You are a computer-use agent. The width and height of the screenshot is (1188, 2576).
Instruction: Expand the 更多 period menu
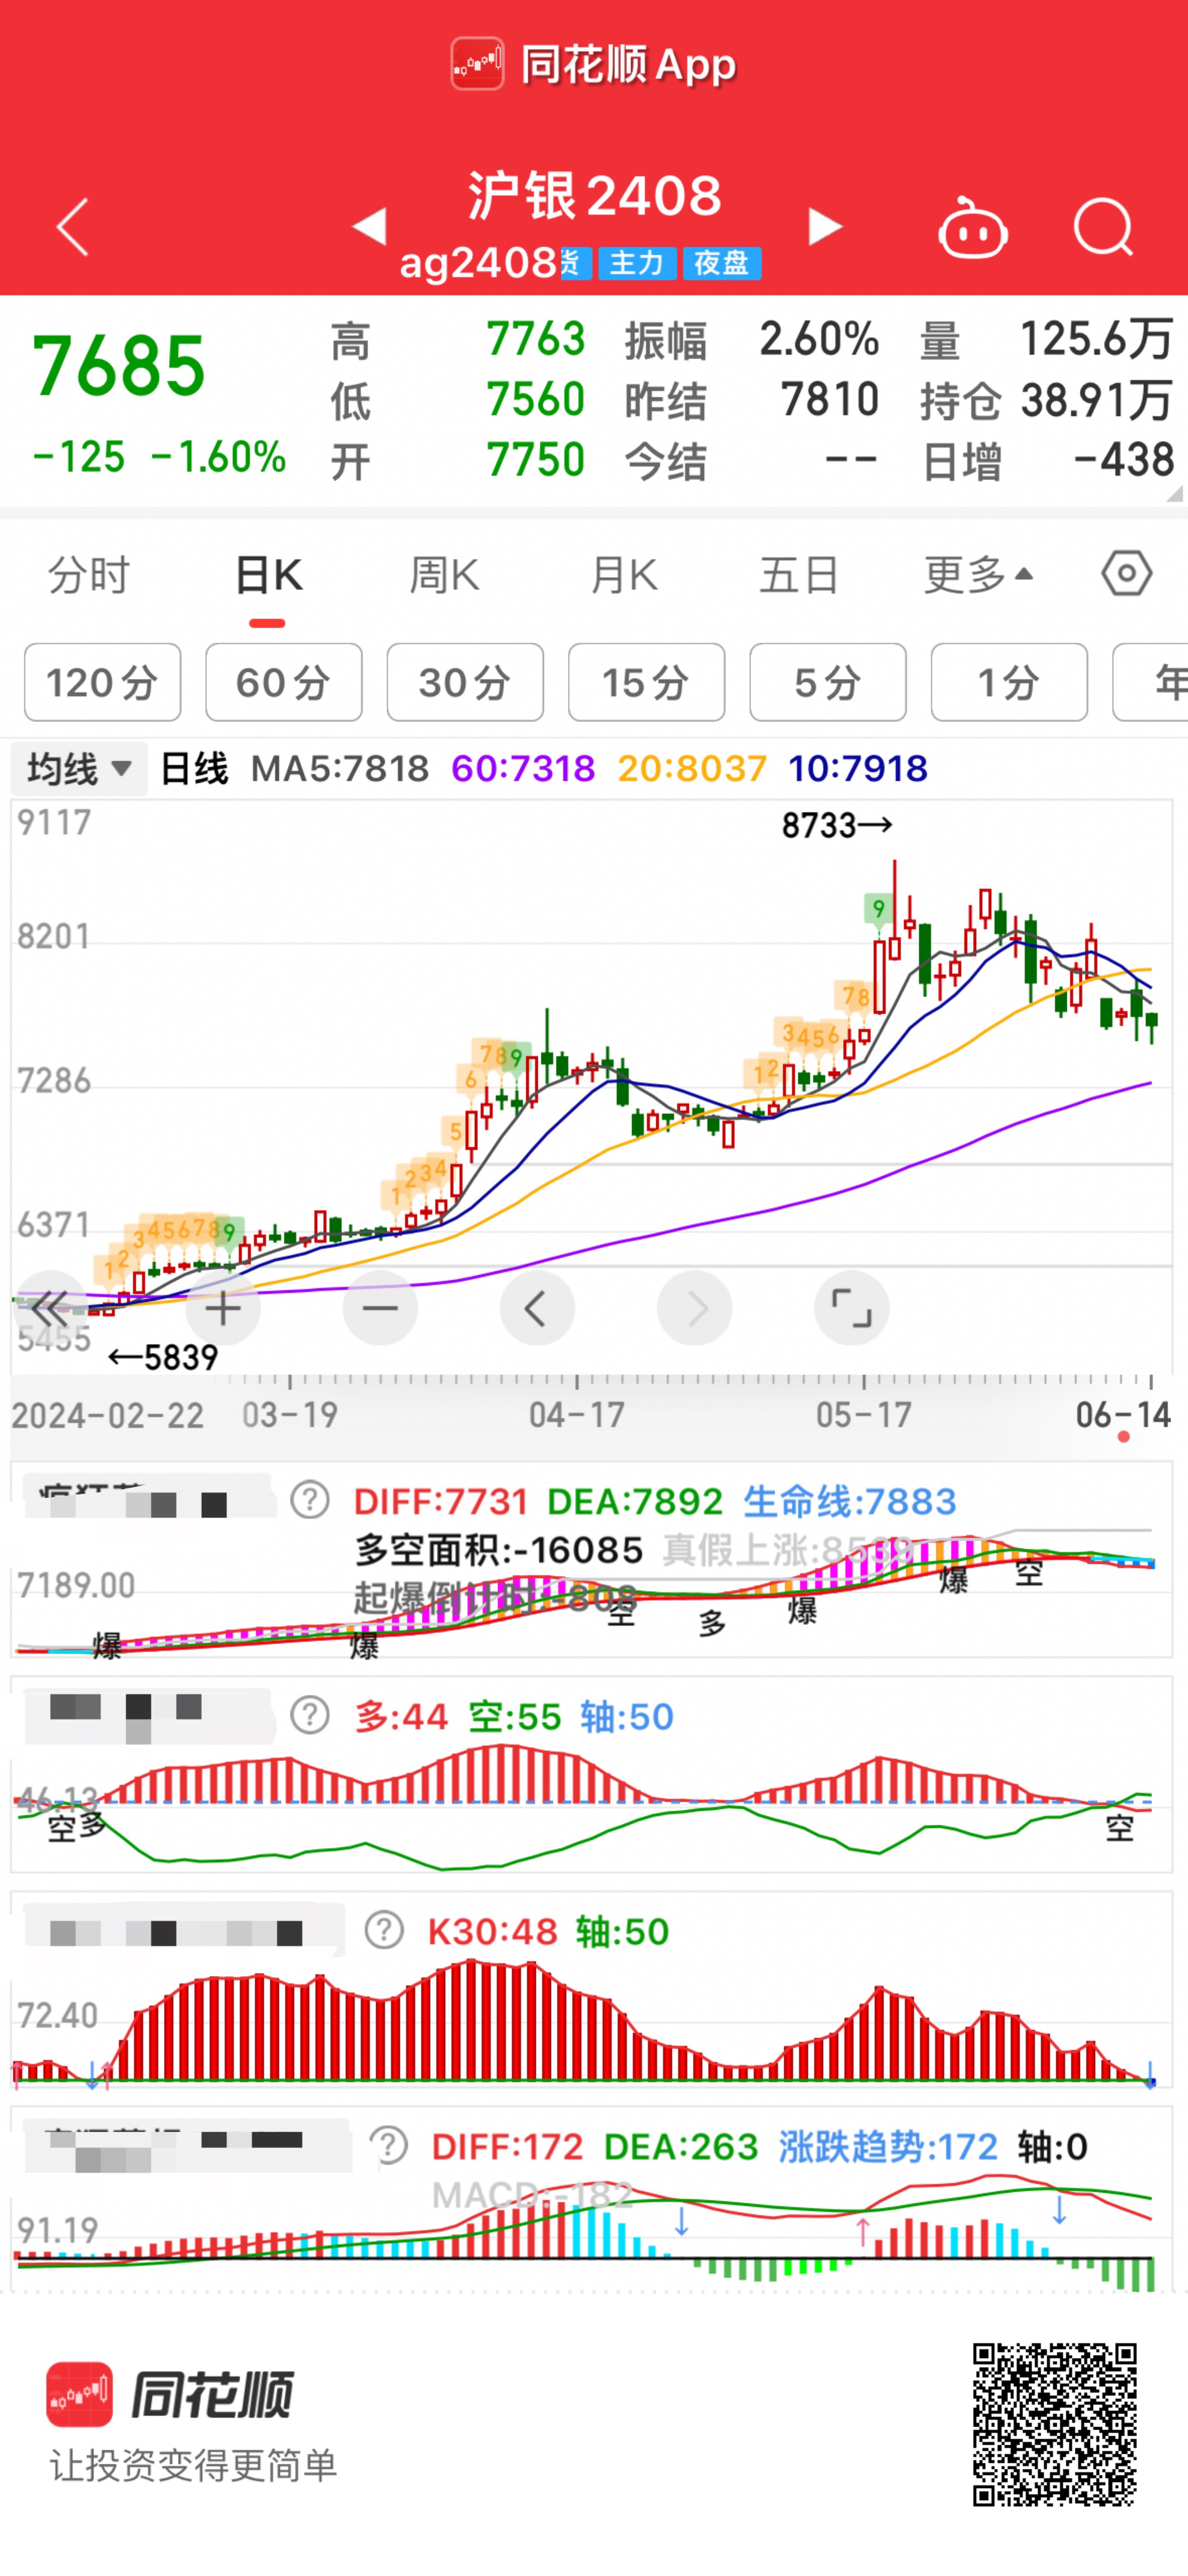(977, 575)
